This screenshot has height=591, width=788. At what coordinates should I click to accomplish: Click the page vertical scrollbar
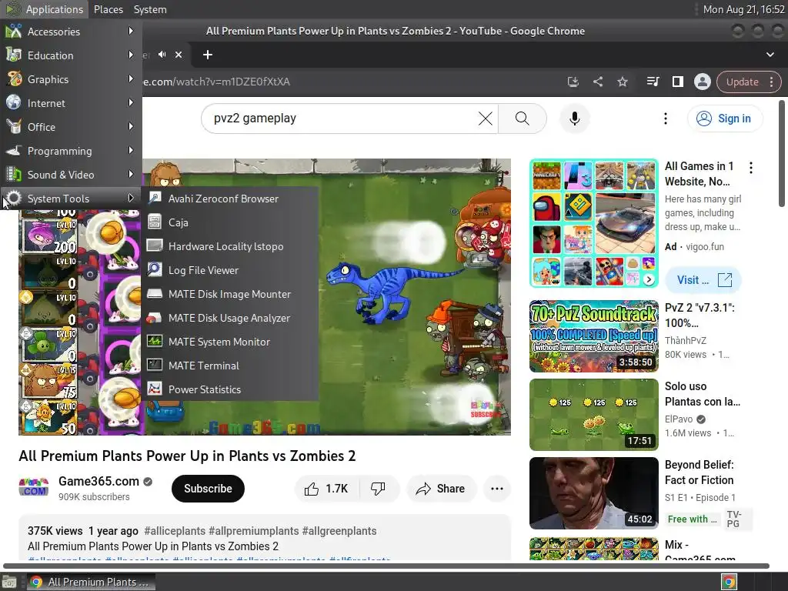point(782,153)
